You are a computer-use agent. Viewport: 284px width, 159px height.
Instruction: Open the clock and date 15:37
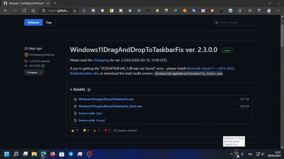(x=274, y=154)
